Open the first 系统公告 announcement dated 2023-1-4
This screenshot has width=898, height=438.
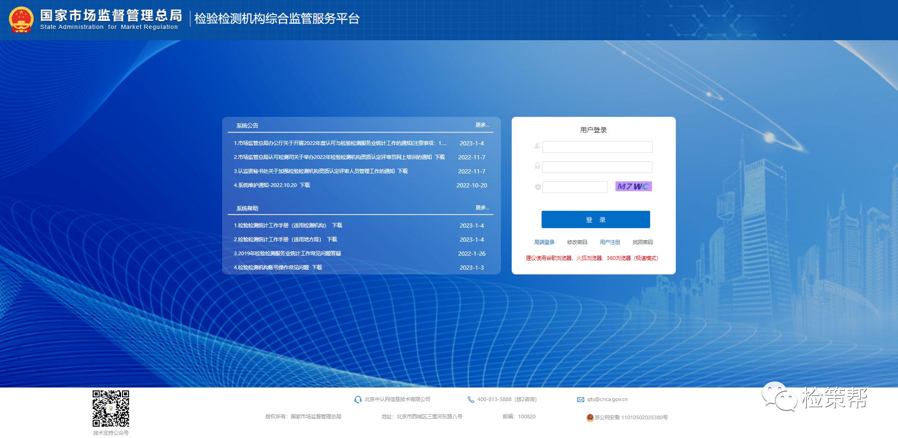pyautogui.click(x=339, y=144)
